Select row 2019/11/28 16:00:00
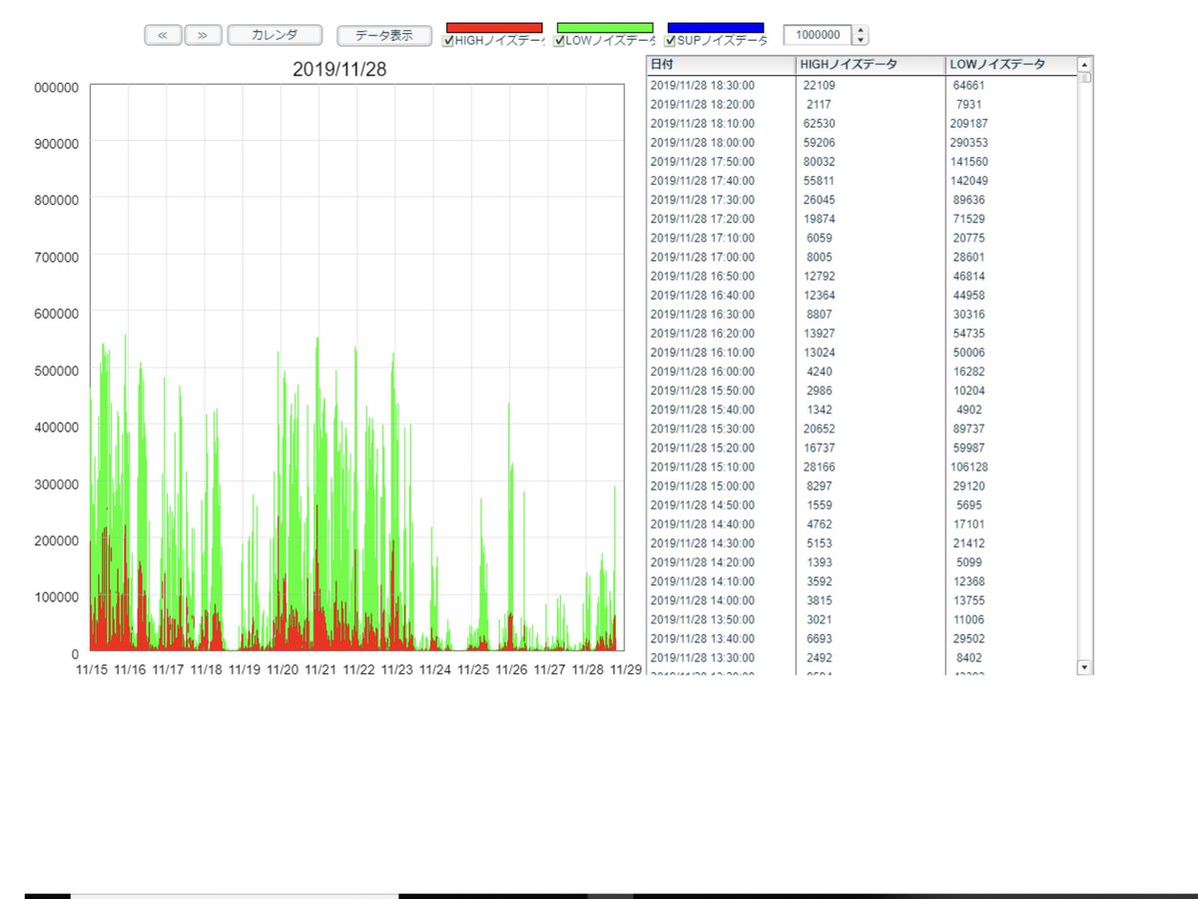This screenshot has width=1198, height=899. pyautogui.click(x=862, y=371)
